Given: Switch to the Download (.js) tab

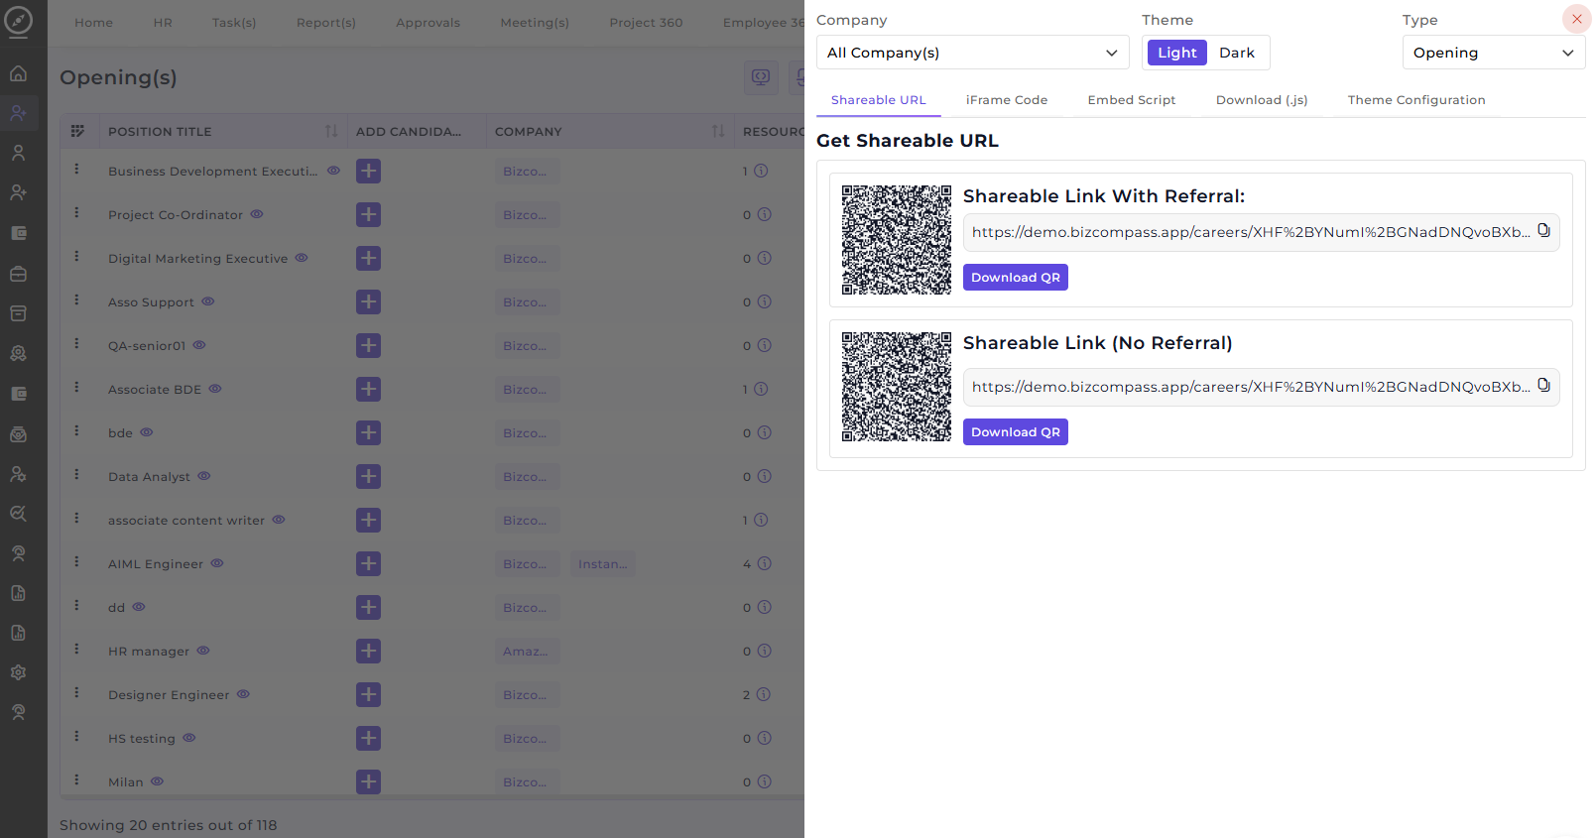Looking at the screenshot, I should point(1262,100).
